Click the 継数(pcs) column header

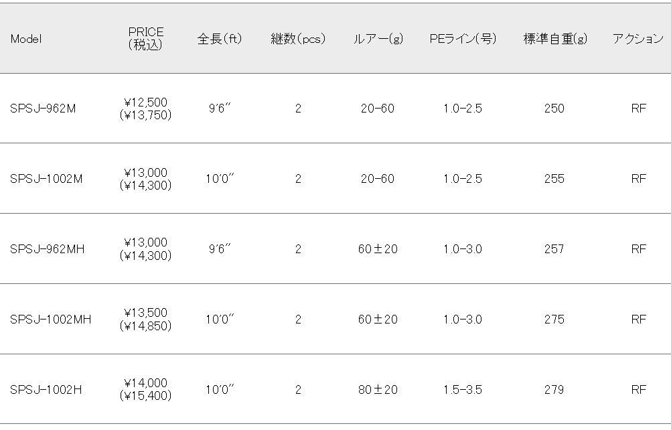point(298,39)
